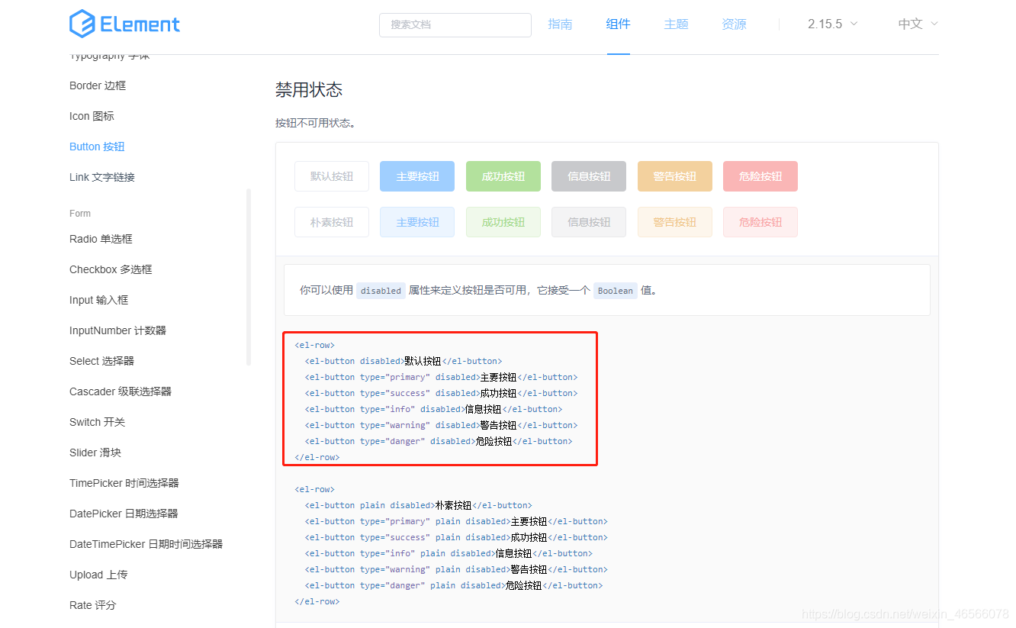The image size is (1016, 628).
Task: Click plain green 成功按钮 in second row
Action: 503,222
